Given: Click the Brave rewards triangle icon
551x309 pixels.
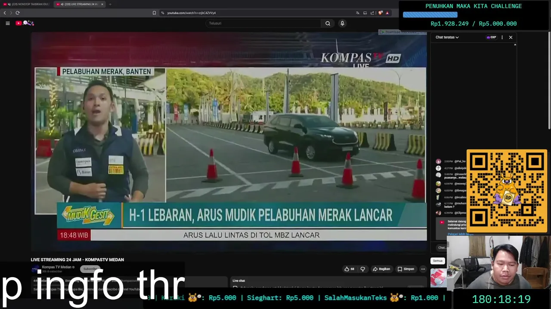Looking at the screenshot, I should click(387, 13).
